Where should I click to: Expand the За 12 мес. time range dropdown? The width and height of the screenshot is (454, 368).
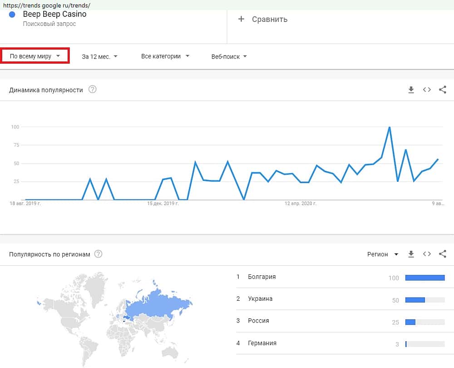(x=99, y=57)
